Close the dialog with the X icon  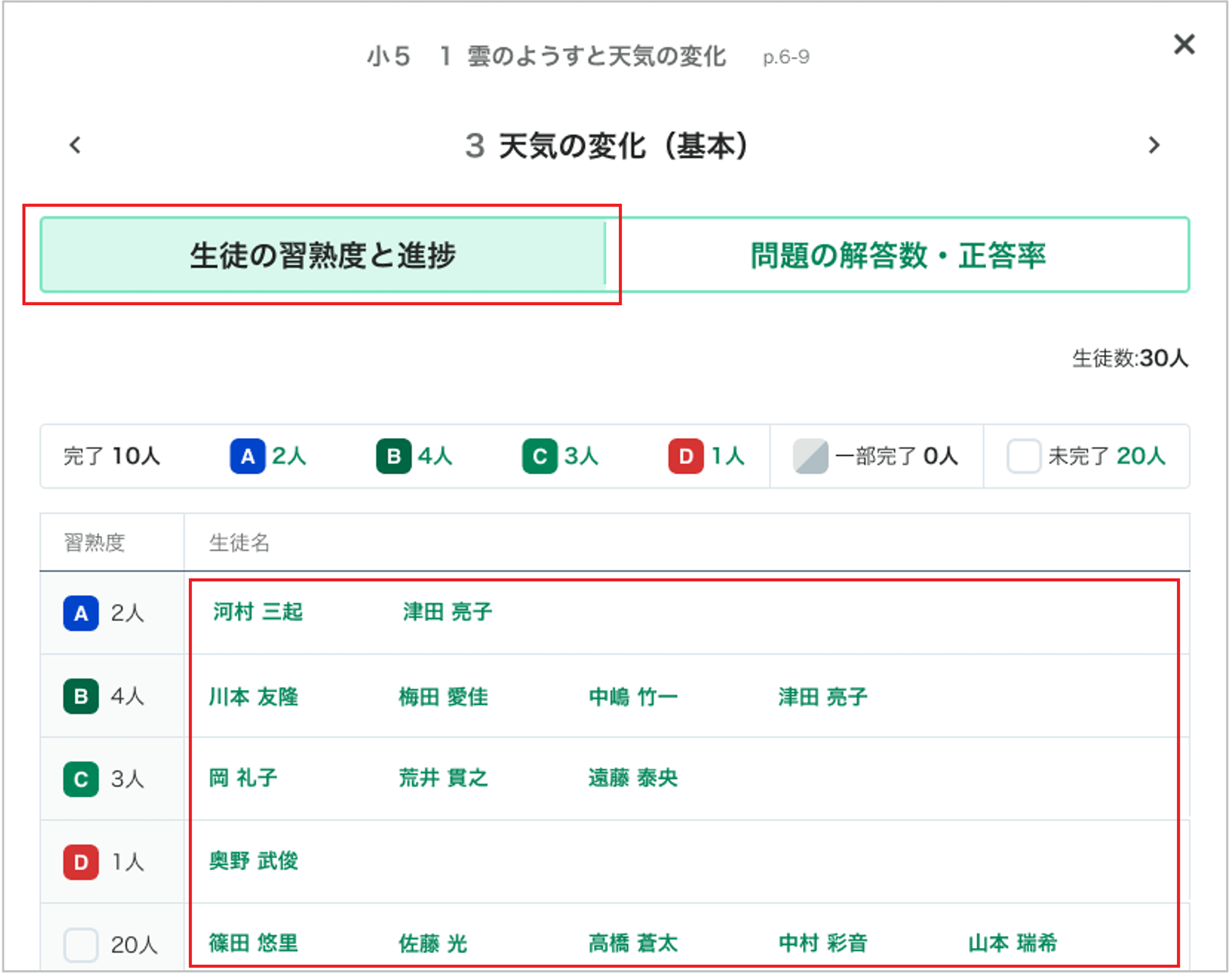[x=1184, y=44]
